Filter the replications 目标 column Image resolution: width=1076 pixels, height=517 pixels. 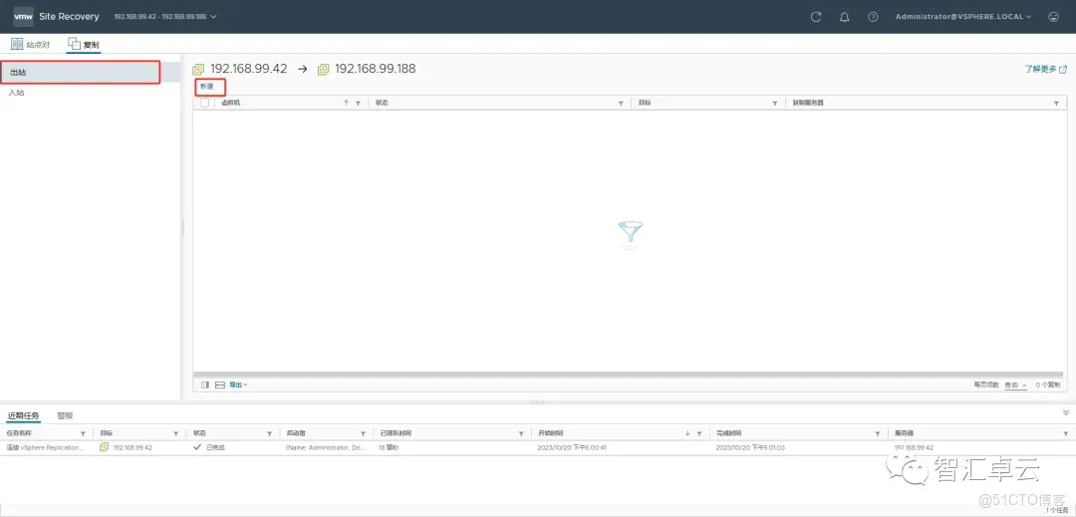tap(775, 103)
